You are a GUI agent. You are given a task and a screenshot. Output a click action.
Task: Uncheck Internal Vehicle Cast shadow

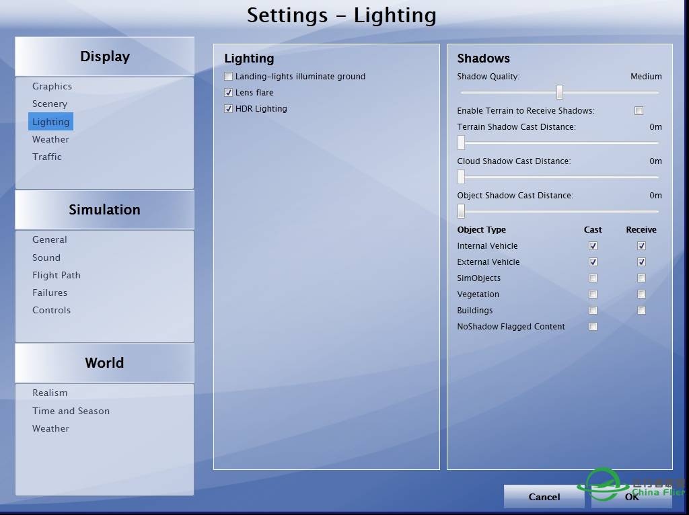point(593,246)
